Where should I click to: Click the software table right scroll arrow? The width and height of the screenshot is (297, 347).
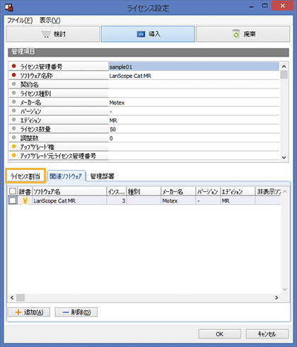[x=276, y=297]
